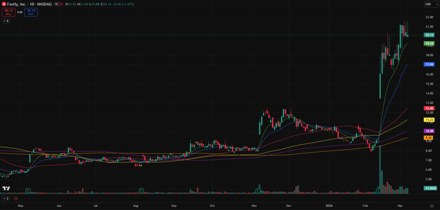Open the USD currency dropdown
The image size is (440, 210).
[x=429, y=4]
